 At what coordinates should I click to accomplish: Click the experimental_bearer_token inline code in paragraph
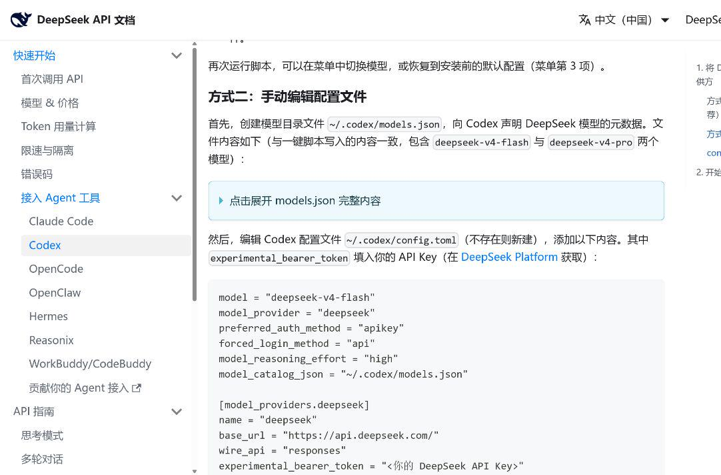tap(279, 258)
